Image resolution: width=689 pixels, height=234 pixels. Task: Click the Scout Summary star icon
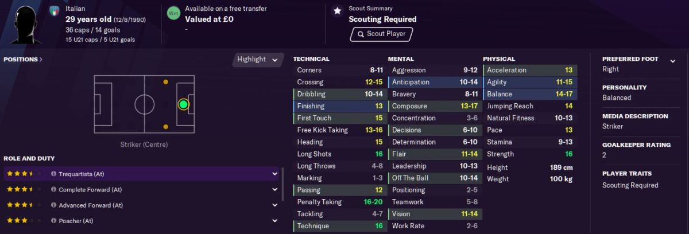point(337,10)
